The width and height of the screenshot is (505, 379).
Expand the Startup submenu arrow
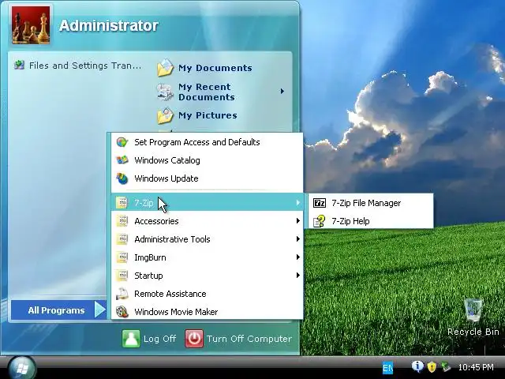[298, 276]
